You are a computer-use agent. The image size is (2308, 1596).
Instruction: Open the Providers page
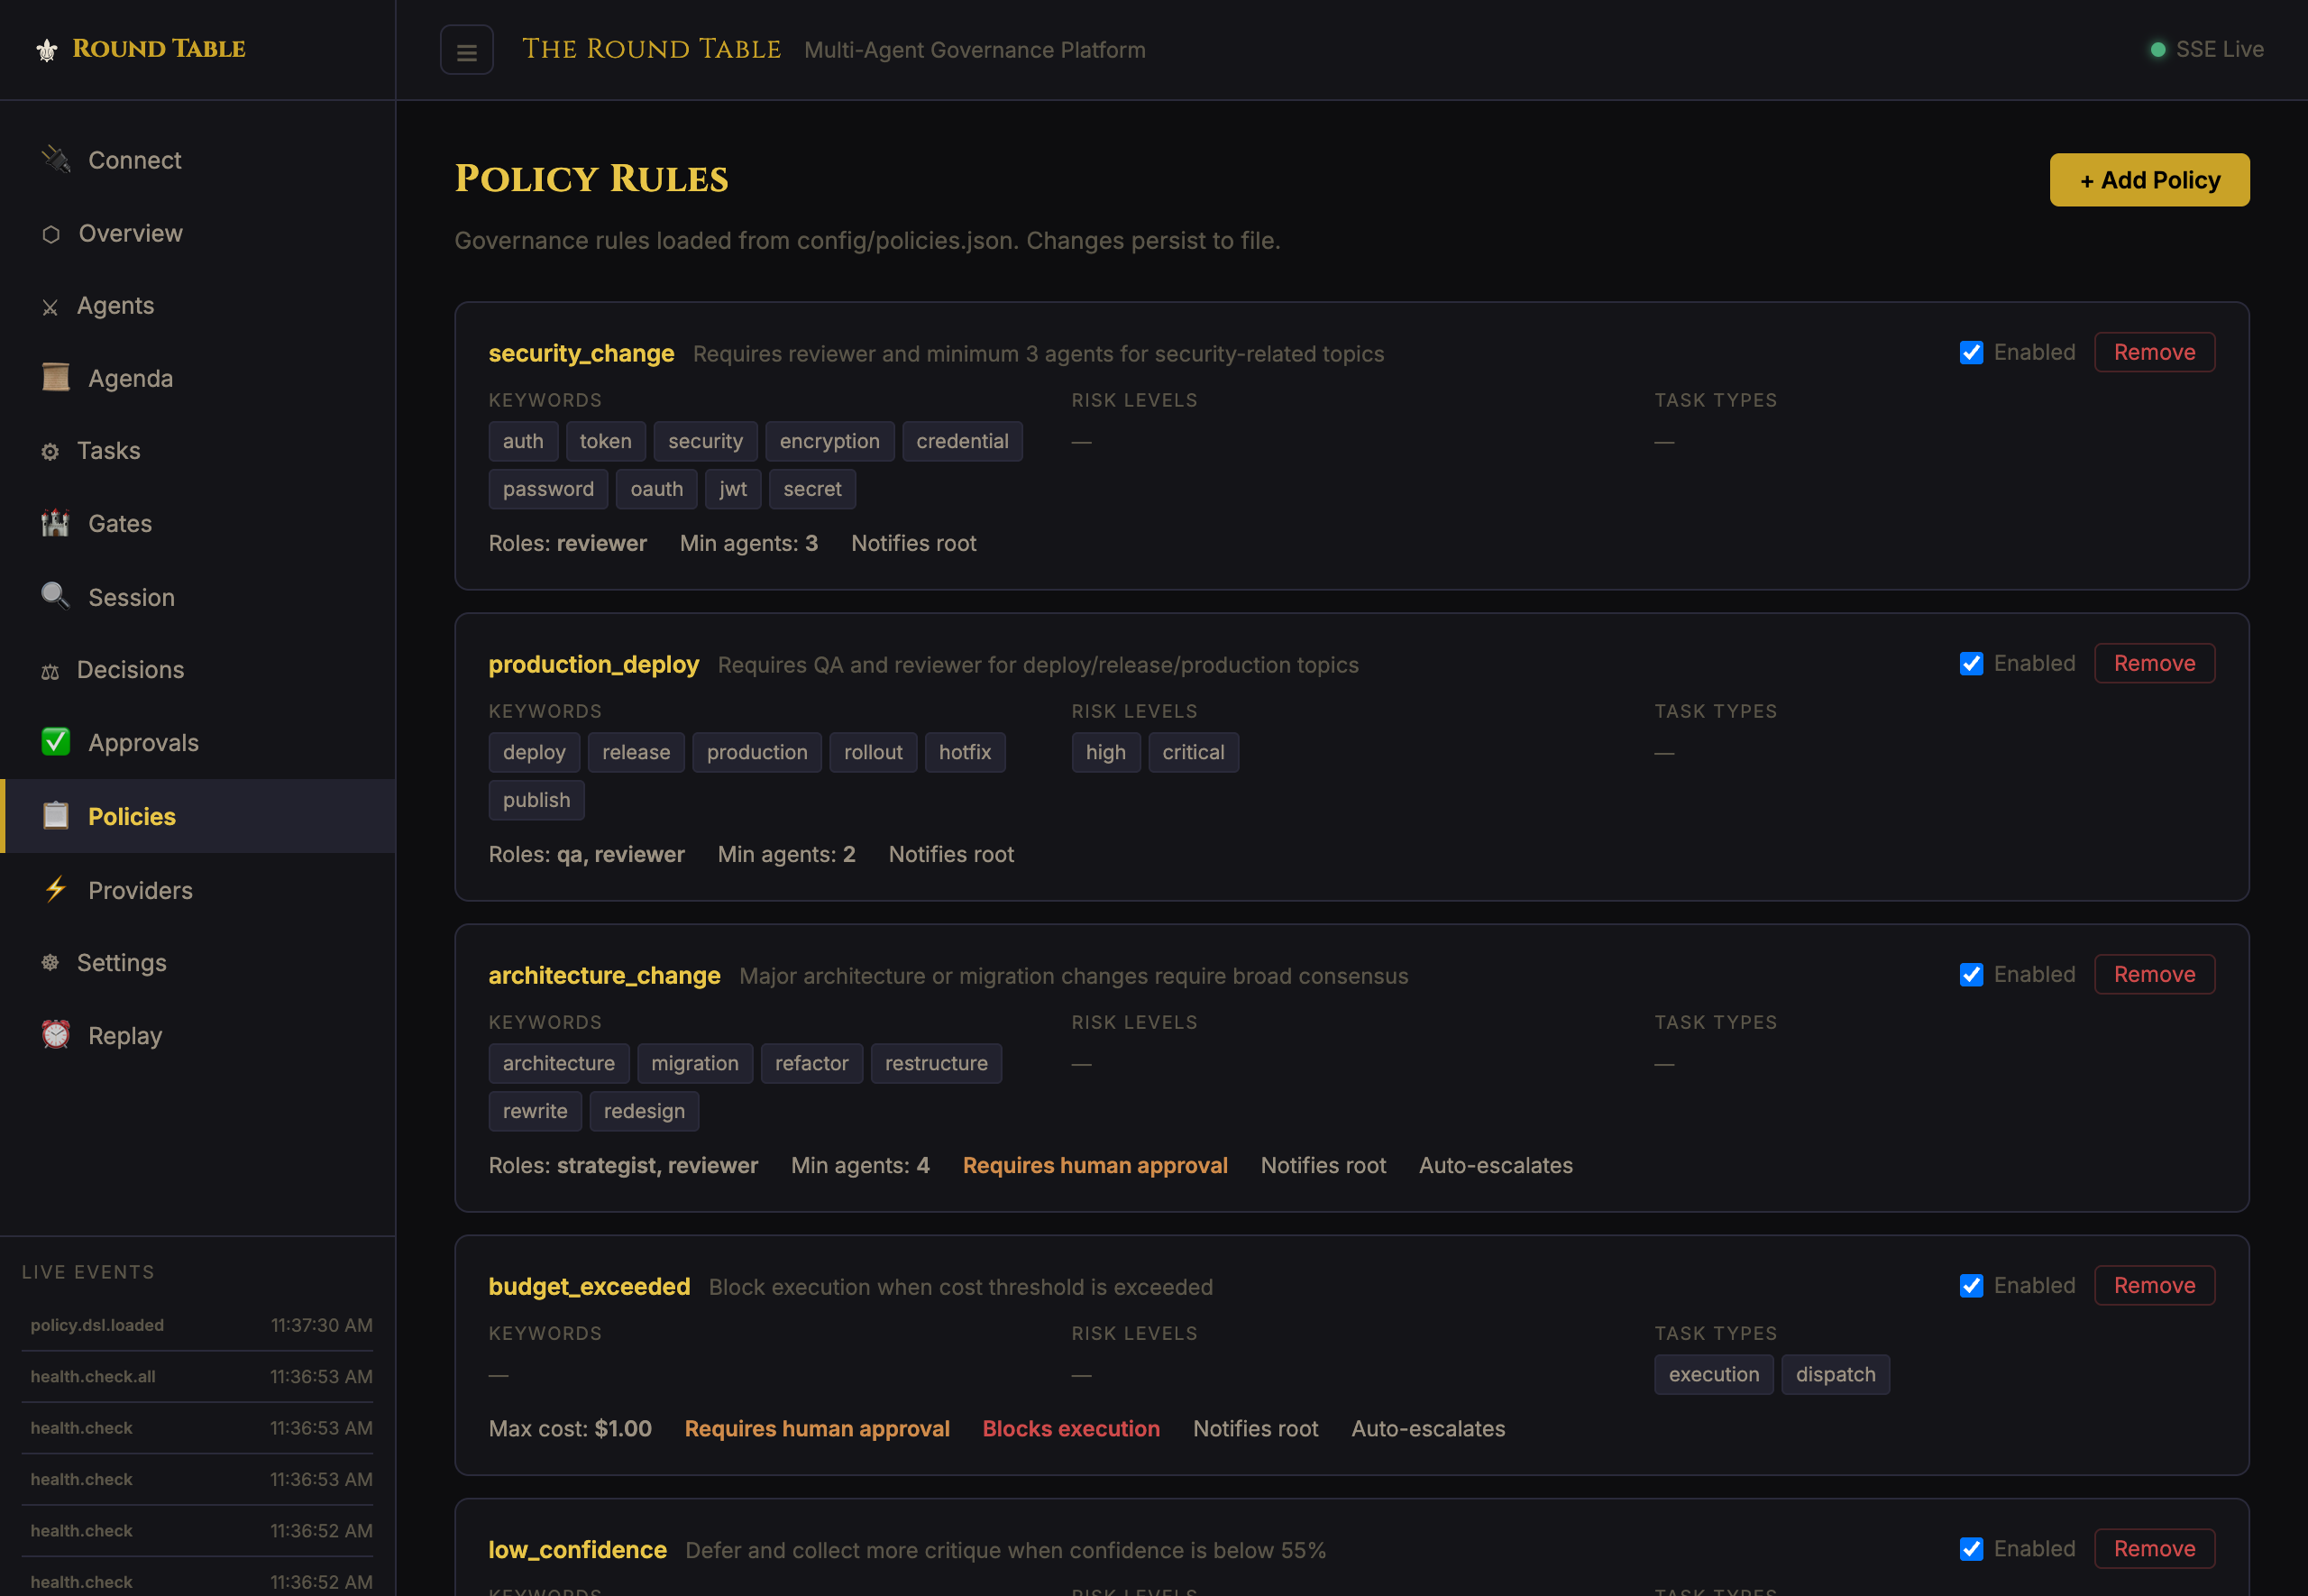click(x=198, y=891)
